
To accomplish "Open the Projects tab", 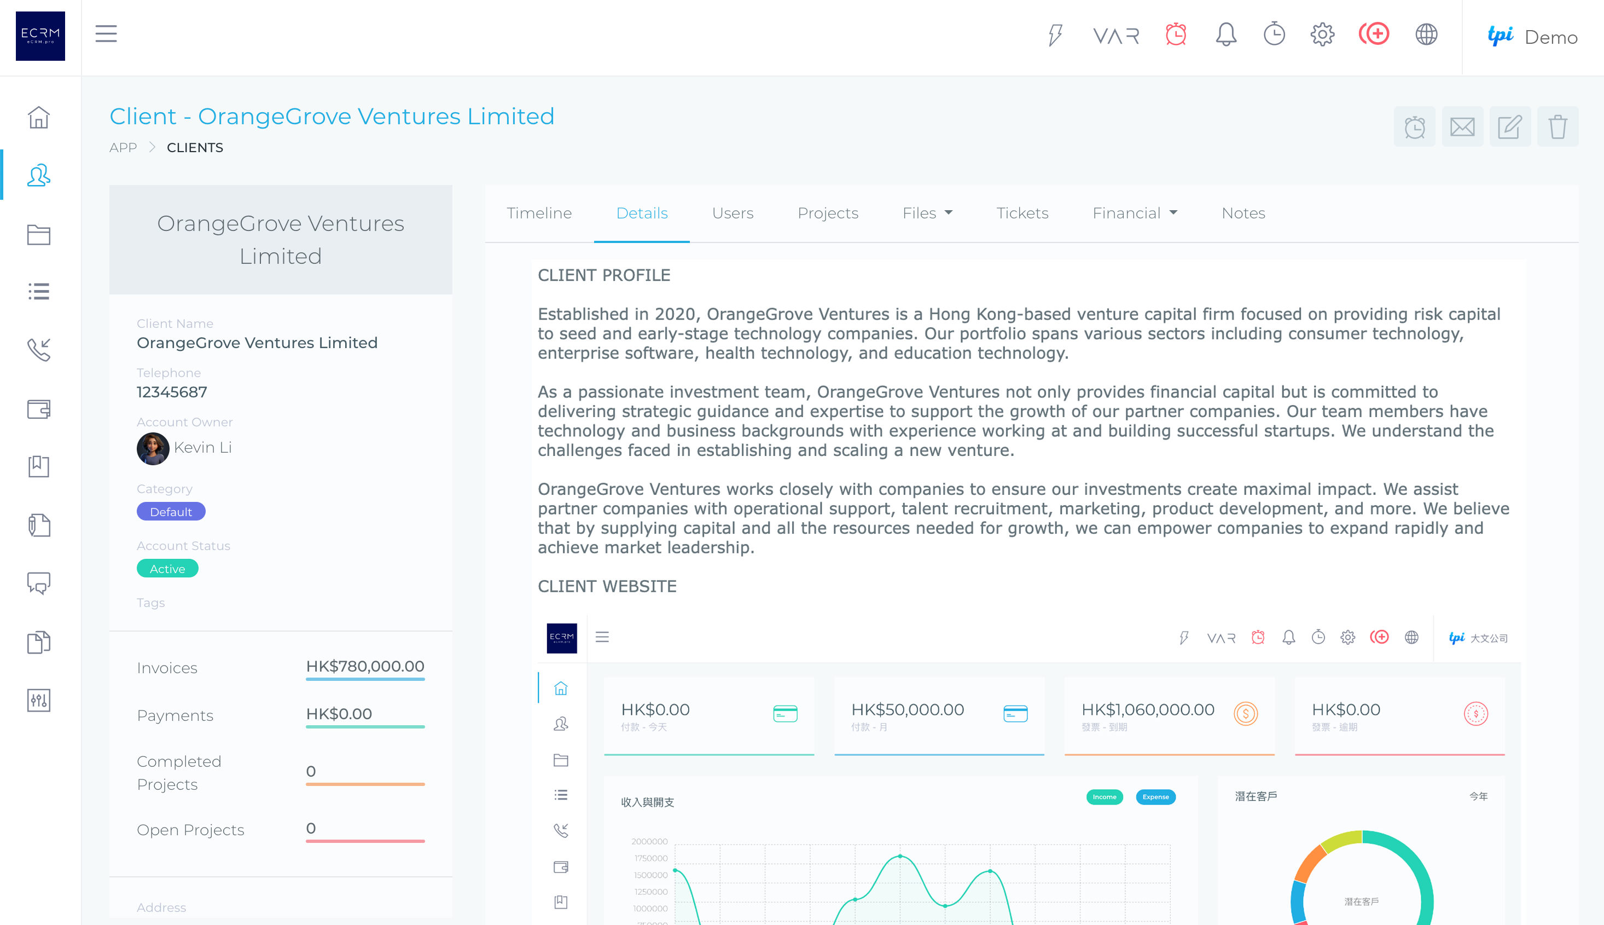I will tap(827, 213).
